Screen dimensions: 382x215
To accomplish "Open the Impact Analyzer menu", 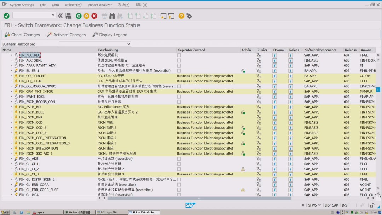I will 100,5.
